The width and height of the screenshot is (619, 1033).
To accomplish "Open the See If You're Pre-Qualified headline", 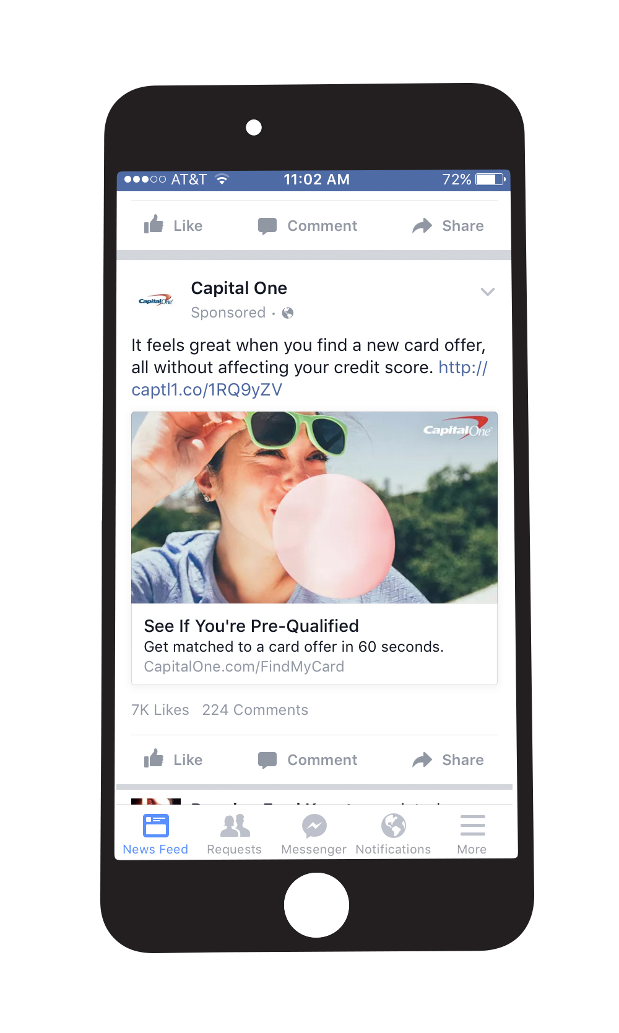I will [251, 626].
